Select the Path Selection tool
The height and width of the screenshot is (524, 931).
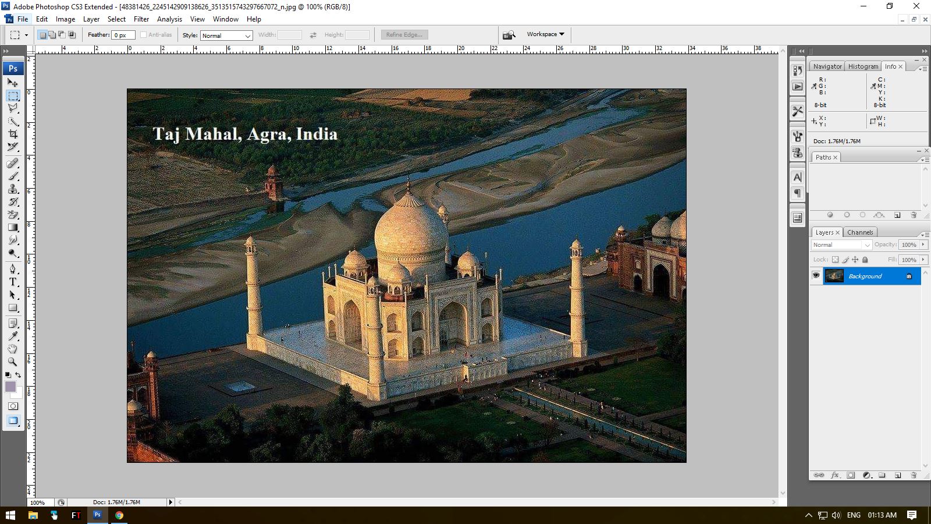coord(13,295)
